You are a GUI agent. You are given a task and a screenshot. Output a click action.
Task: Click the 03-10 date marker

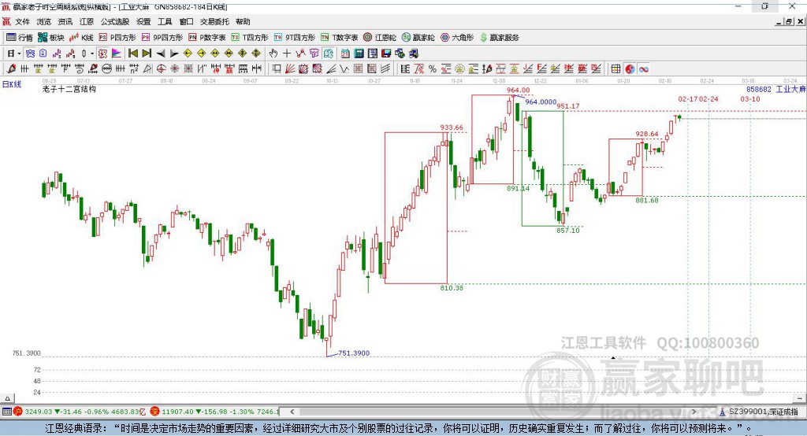tap(750, 98)
